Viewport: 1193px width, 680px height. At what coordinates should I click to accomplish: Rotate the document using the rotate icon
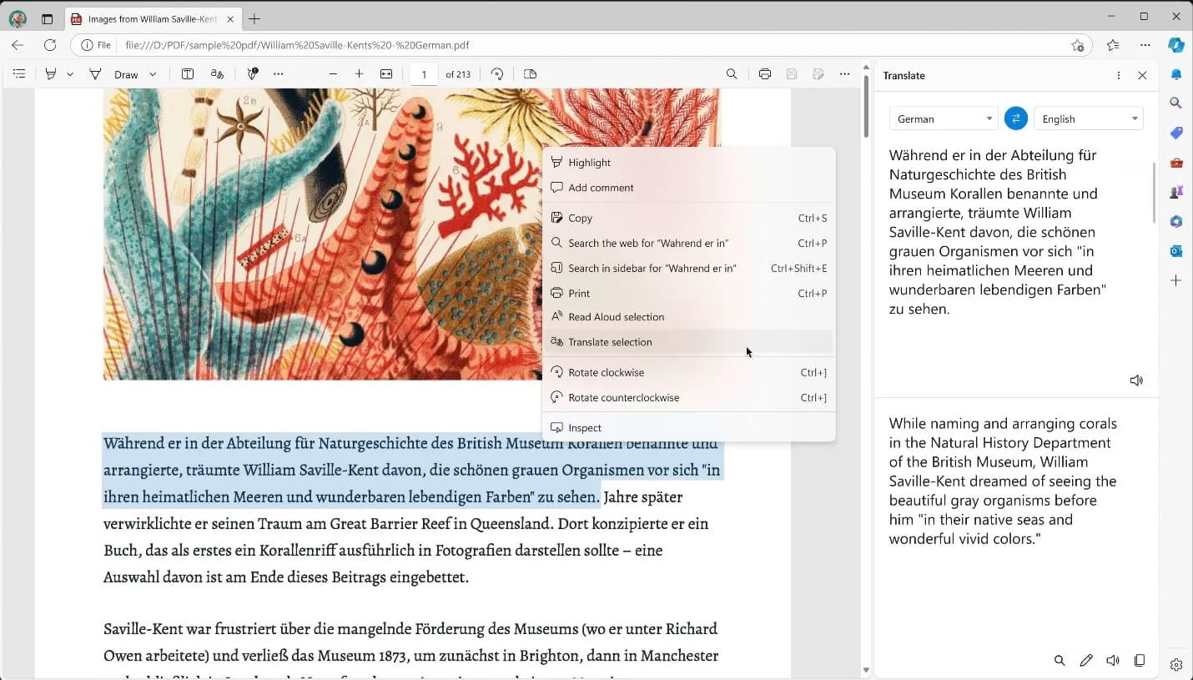click(497, 73)
